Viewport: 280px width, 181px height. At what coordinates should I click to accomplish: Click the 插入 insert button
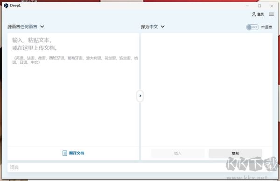point(178,153)
